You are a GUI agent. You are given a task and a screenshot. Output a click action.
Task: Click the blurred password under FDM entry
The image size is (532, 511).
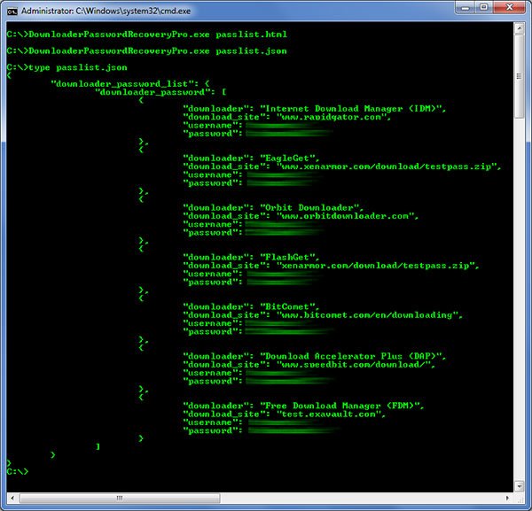point(293,430)
